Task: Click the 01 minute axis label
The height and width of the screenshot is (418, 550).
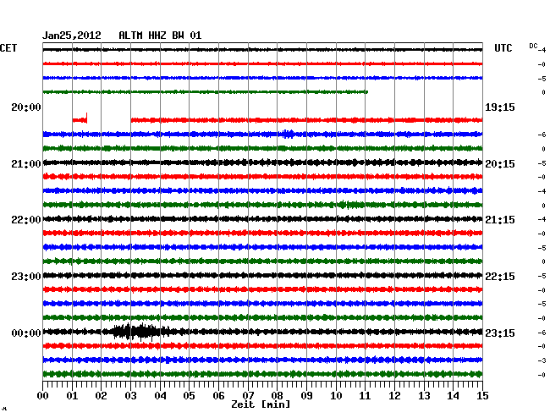Action: tap(72, 396)
